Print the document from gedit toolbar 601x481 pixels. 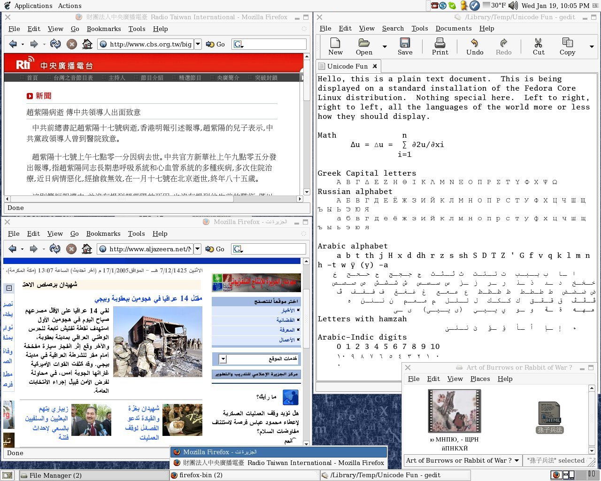click(x=440, y=47)
